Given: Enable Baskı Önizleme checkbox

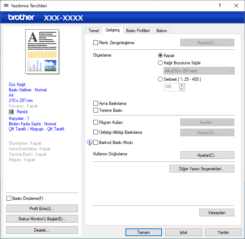Looking at the screenshot, I should point(9,198).
